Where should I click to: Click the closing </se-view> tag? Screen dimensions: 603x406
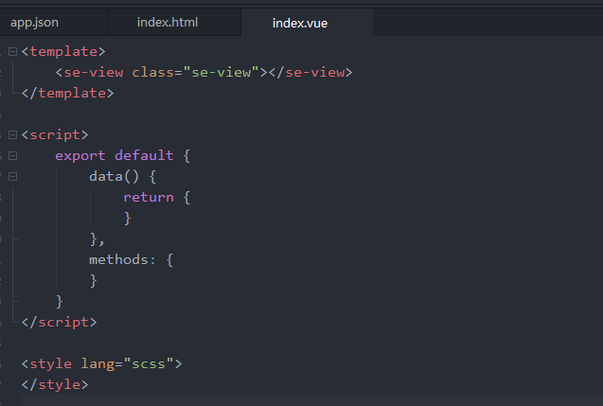pos(310,72)
